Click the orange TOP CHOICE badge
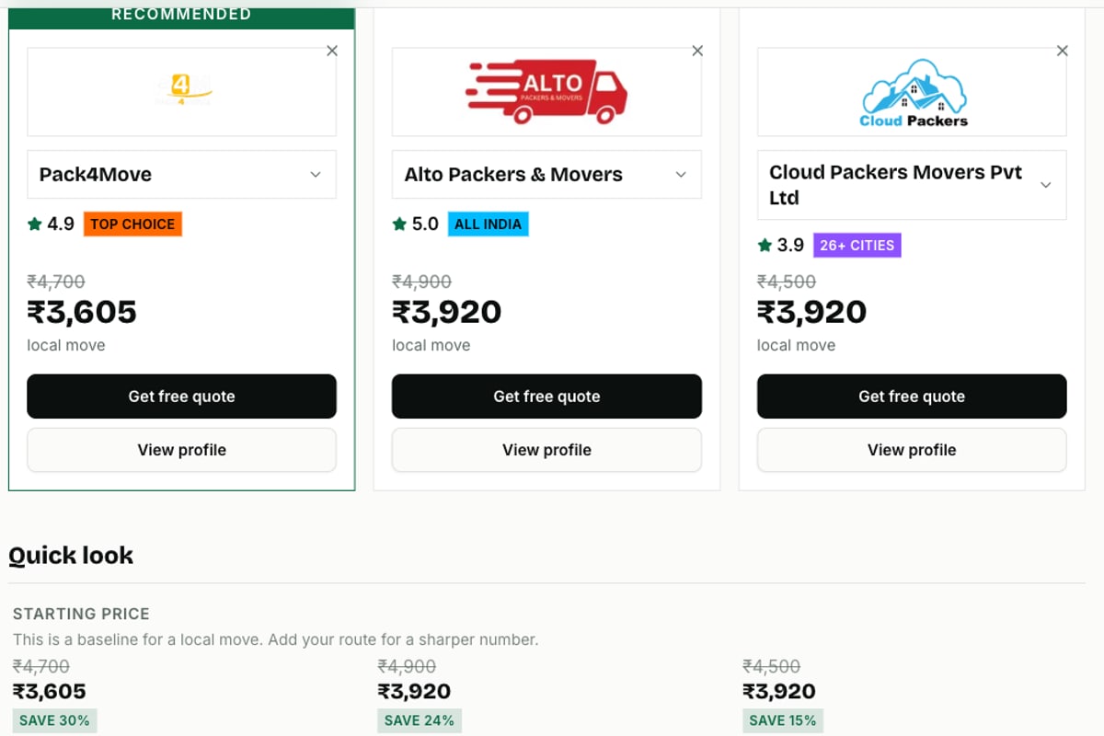Image resolution: width=1104 pixels, height=736 pixels. [132, 224]
